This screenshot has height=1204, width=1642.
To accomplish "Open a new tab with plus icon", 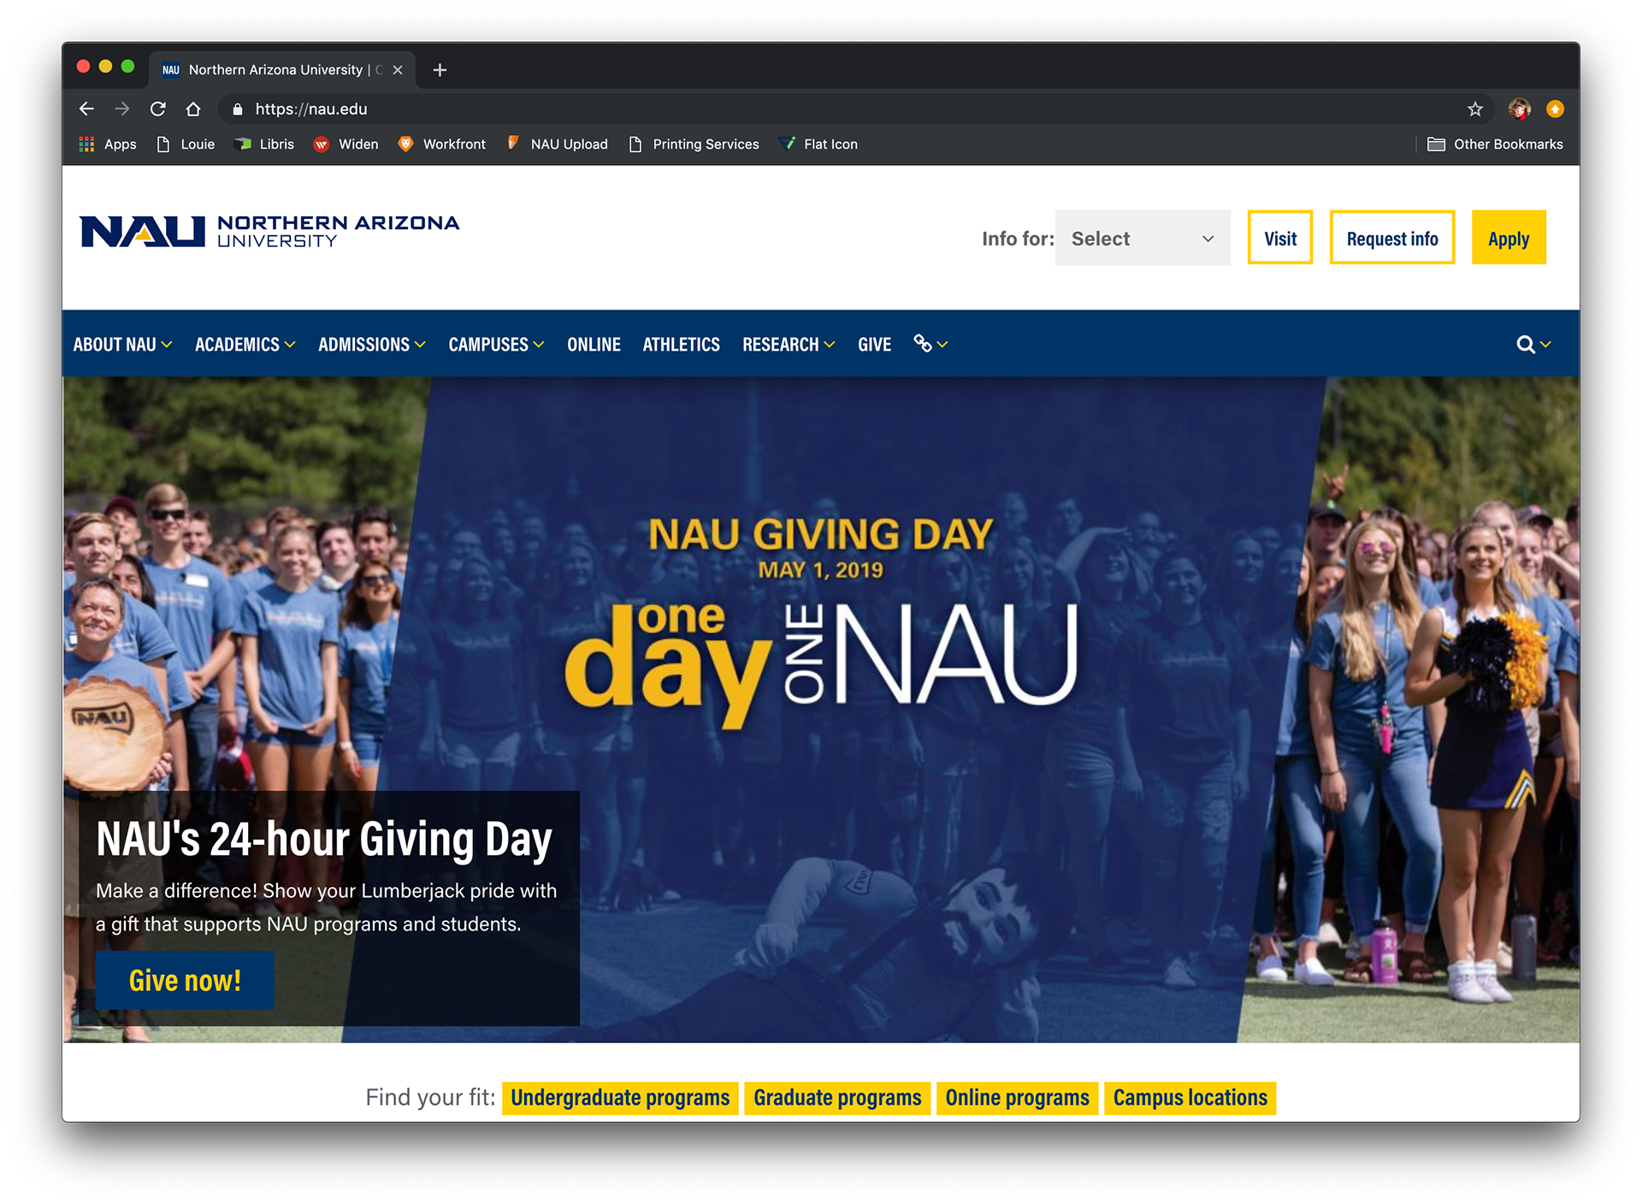I will point(440,70).
